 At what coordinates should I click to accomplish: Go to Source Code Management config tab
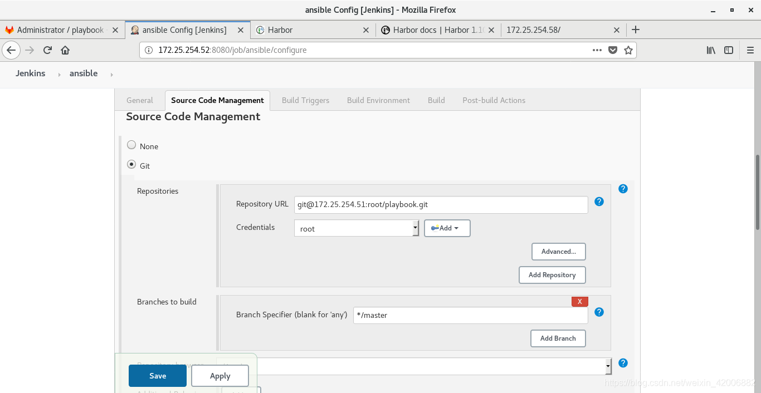217,100
